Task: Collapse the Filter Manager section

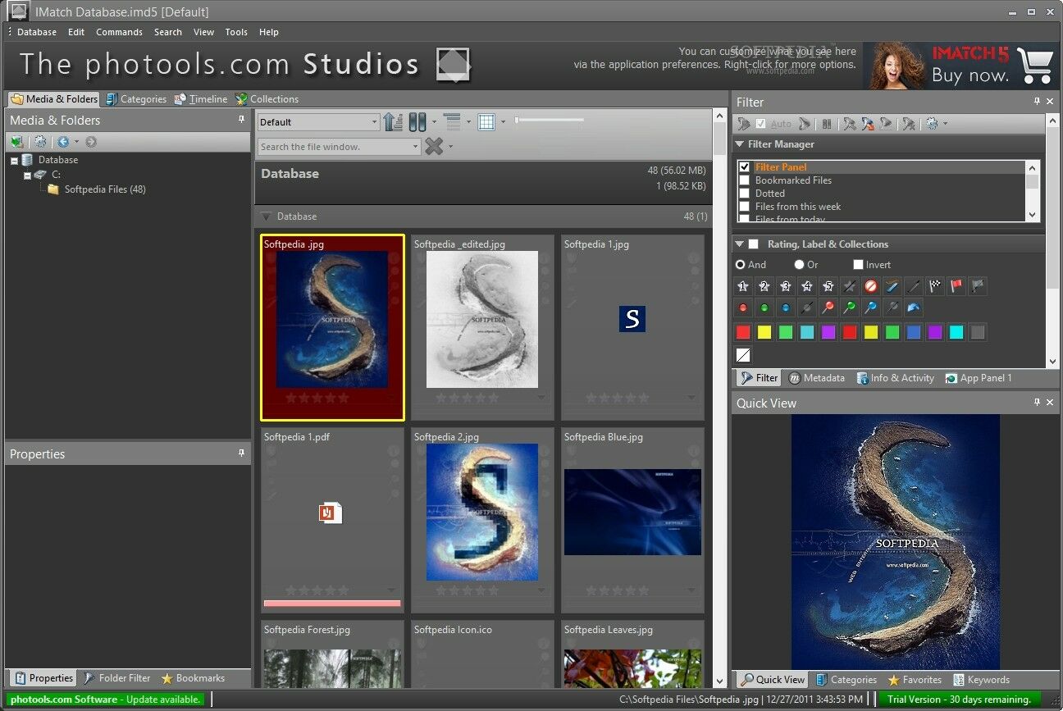Action: coord(740,144)
